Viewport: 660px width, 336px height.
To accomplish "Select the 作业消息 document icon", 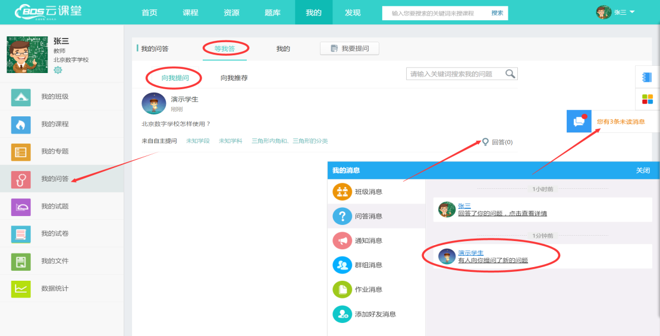I will coord(342,289).
